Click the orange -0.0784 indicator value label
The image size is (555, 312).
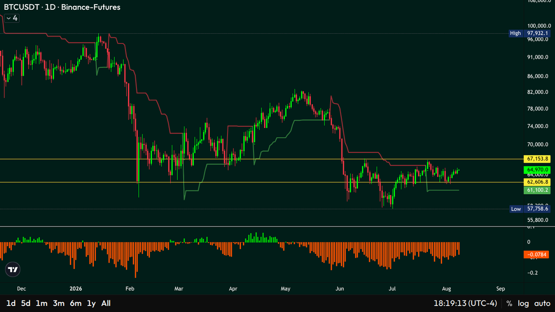(537, 255)
